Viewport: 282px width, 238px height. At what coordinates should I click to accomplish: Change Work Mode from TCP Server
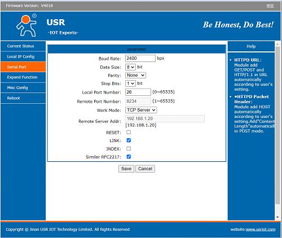coord(141,110)
